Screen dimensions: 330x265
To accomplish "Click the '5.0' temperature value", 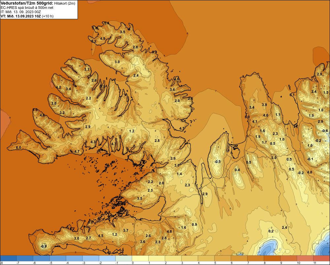I will click(x=90, y=222).
